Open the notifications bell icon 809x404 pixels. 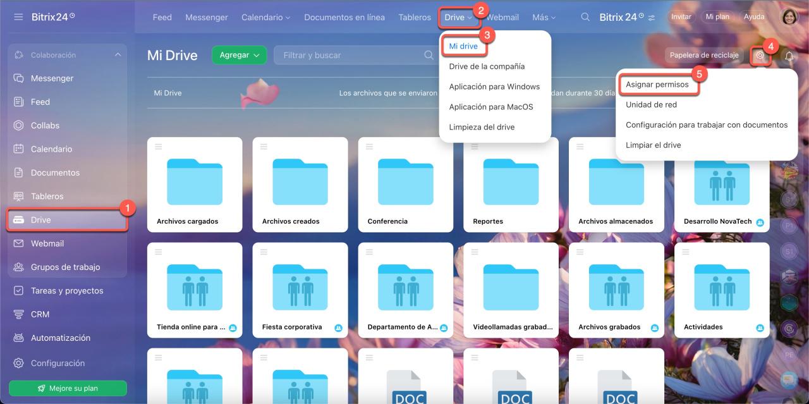(789, 56)
